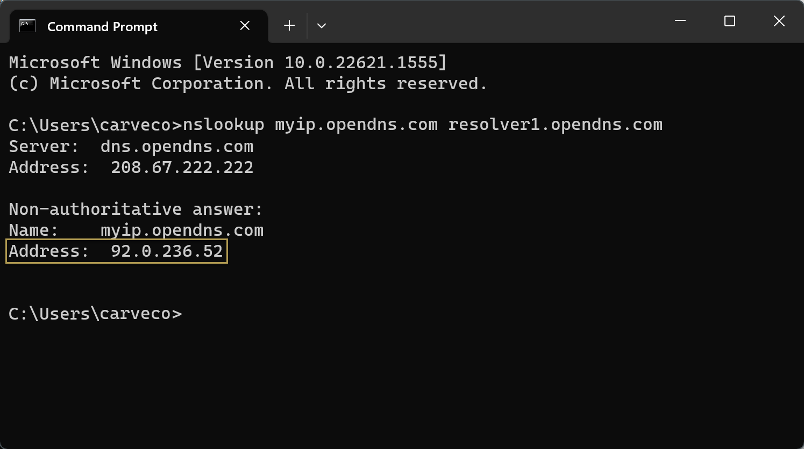Click the blank terminal area below the prompt
The width and height of the screenshot is (804, 449).
coord(376,387)
